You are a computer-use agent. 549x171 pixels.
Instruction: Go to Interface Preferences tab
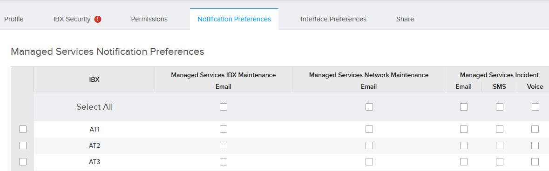pos(333,19)
